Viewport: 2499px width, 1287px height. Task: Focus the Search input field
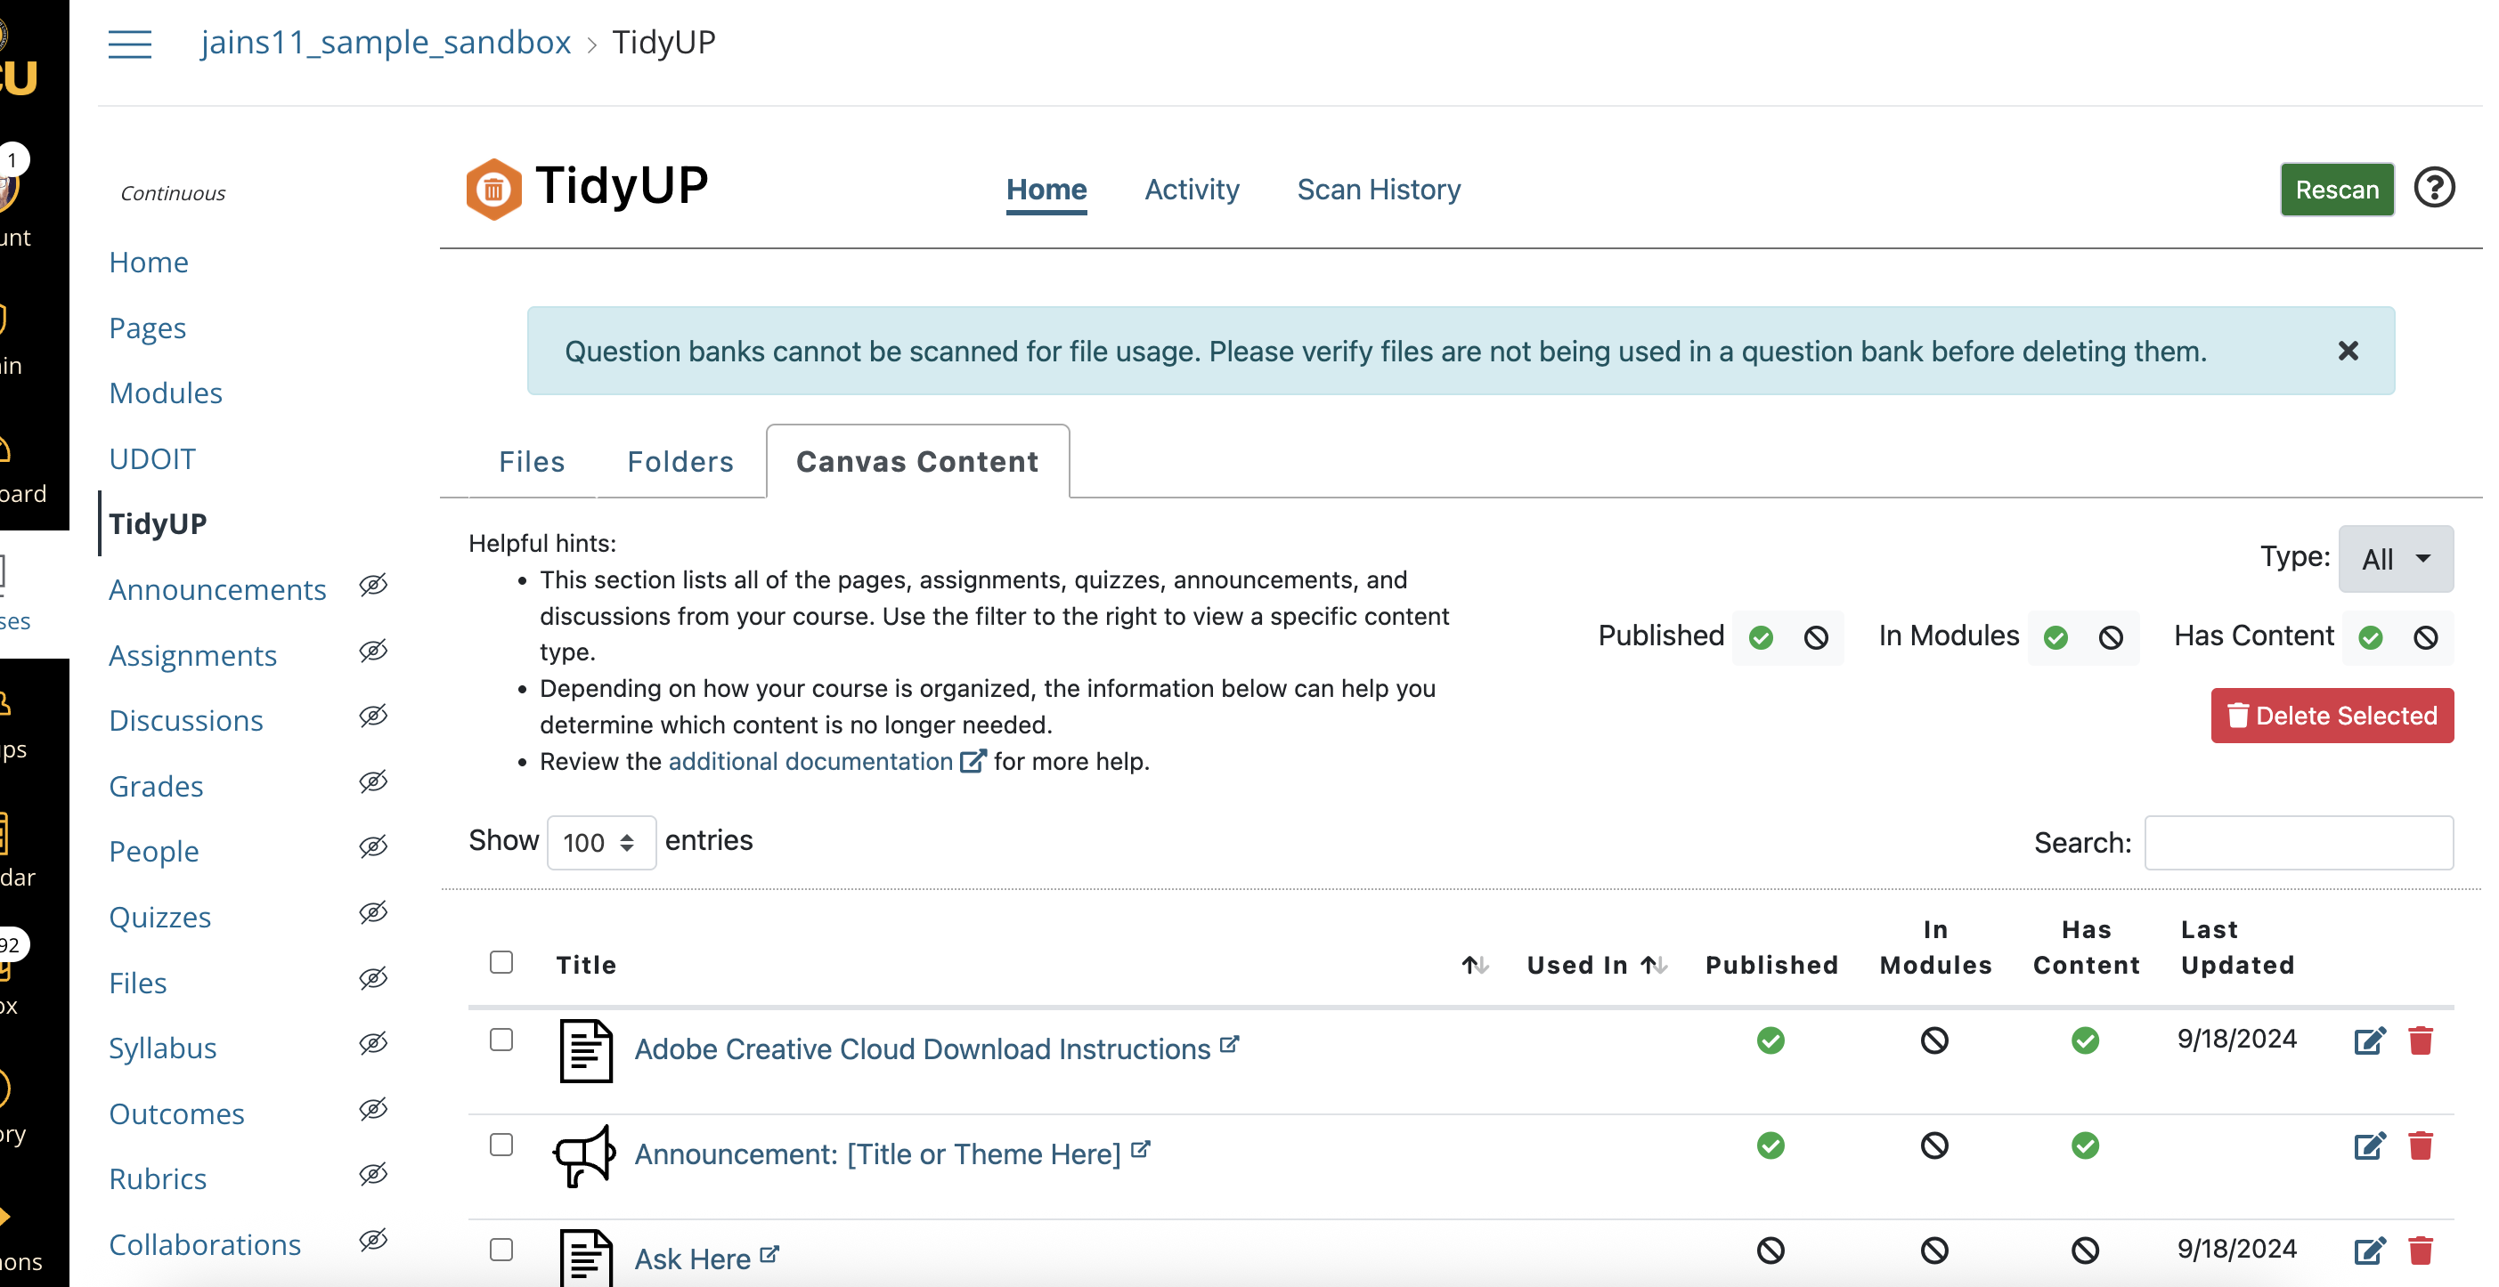click(2300, 843)
